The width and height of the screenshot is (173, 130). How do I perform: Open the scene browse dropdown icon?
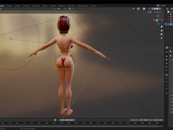(158, 5)
